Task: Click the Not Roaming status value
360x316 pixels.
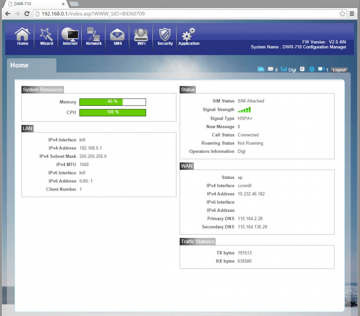Action: pyautogui.click(x=250, y=143)
